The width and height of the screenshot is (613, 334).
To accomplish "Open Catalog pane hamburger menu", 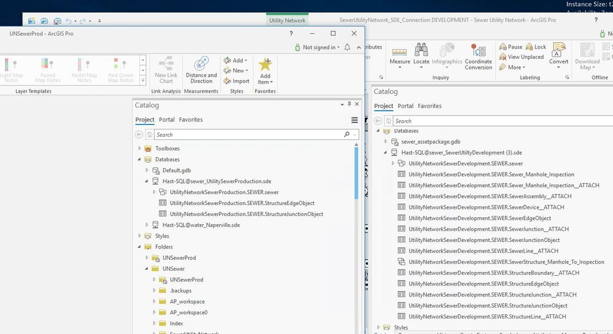I will tap(354, 120).
